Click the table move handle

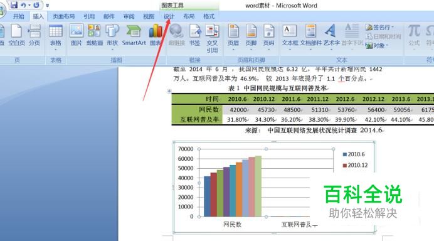(169, 91)
